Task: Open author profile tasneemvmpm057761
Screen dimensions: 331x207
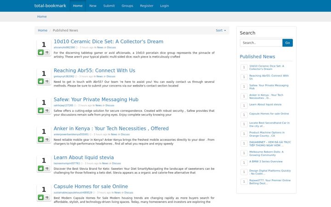Action: tap(67, 163)
